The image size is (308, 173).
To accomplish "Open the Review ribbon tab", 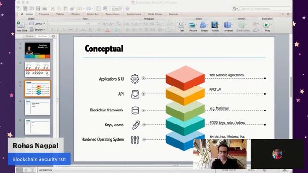I will [173, 14].
